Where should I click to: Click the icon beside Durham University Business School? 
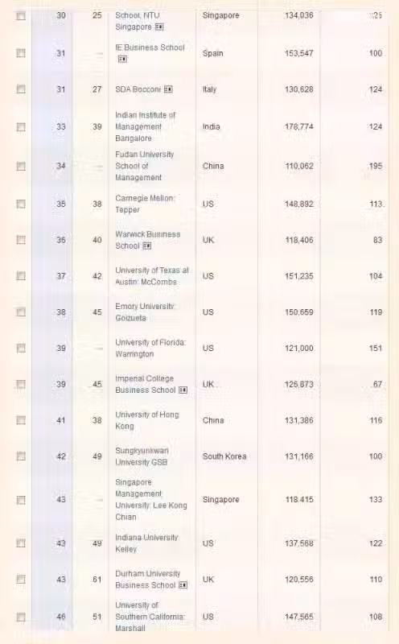pyautogui.click(x=183, y=585)
